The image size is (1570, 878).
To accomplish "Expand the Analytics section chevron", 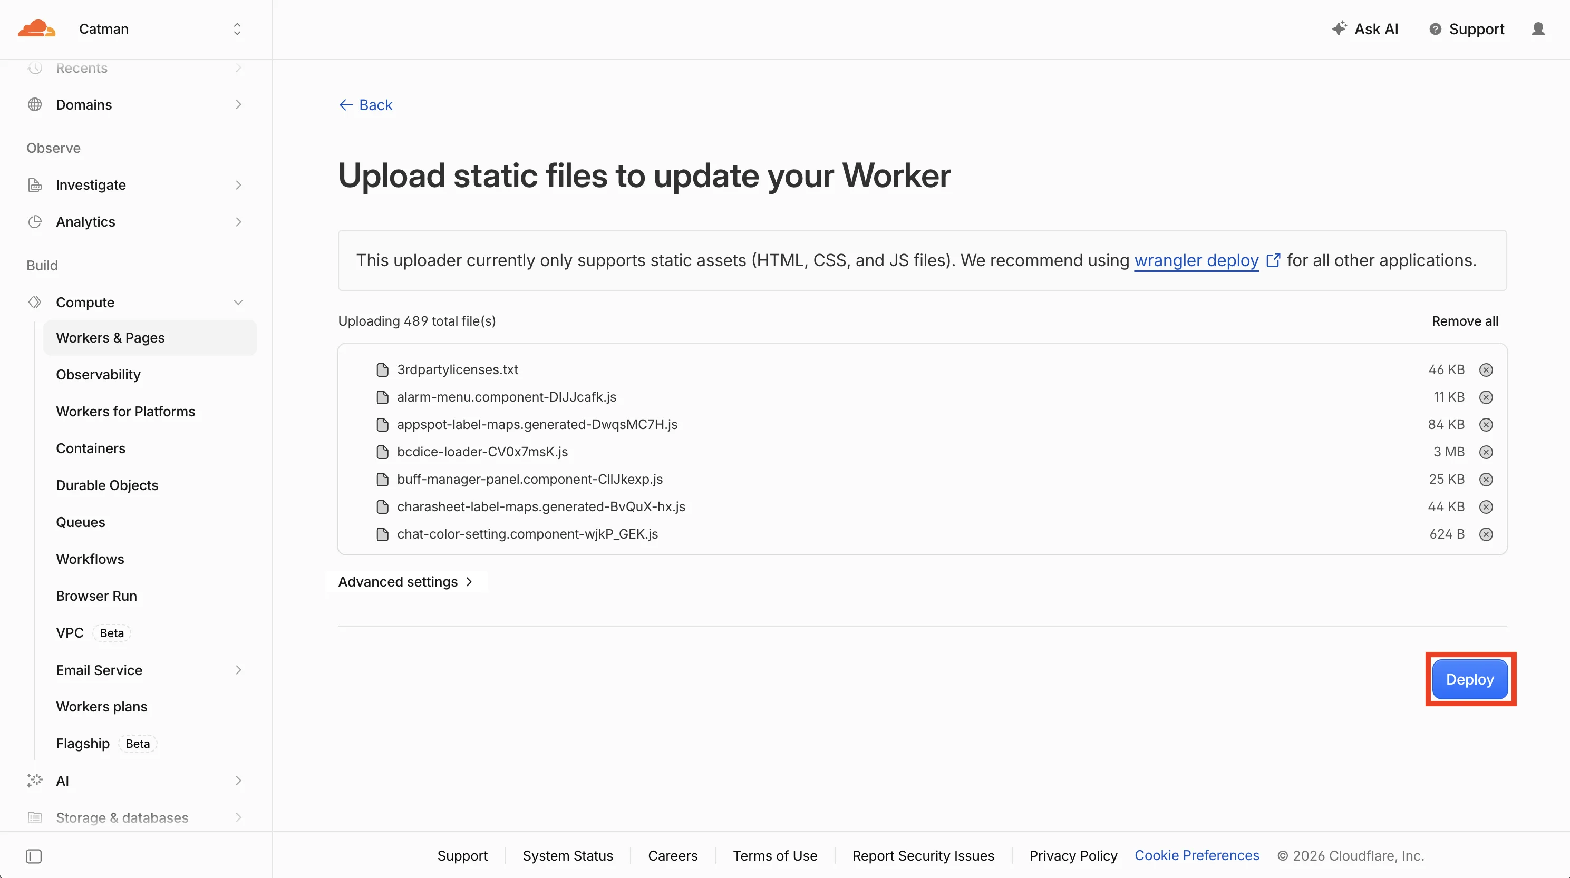I will (238, 222).
